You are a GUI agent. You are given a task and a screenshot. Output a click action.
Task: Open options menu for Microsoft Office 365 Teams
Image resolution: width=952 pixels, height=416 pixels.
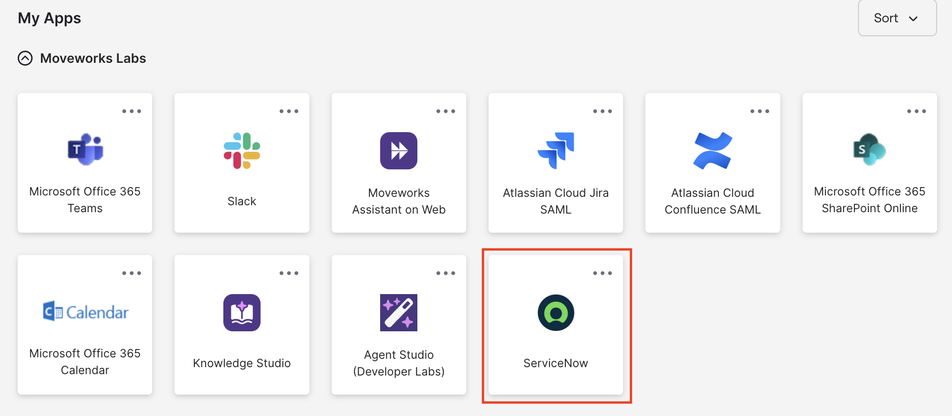(x=132, y=111)
